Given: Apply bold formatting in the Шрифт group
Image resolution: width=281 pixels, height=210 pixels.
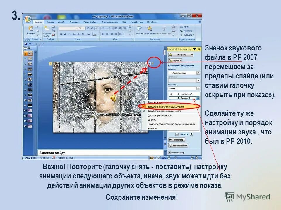Looking at the screenshot, I should (60, 34).
